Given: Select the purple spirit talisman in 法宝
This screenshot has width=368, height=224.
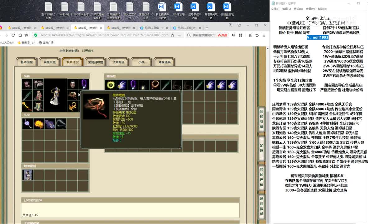Looking at the screenshot, I should pyautogui.click(x=27, y=124).
